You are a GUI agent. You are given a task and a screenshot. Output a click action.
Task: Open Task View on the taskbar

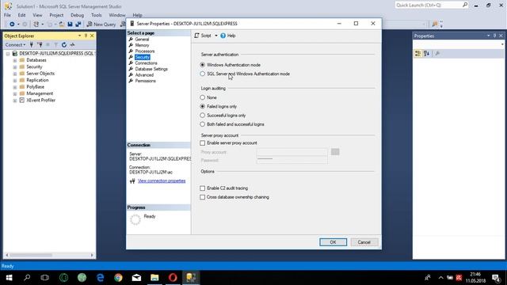[45, 278]
